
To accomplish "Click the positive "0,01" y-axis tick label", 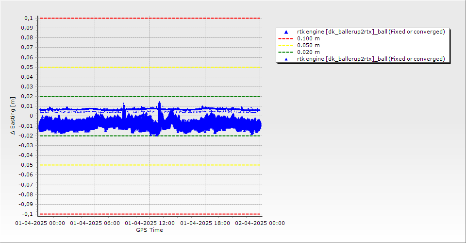I will (x=27, y=106).
